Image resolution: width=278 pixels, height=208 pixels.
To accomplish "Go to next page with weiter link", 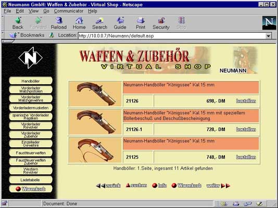I will point(218,186).
